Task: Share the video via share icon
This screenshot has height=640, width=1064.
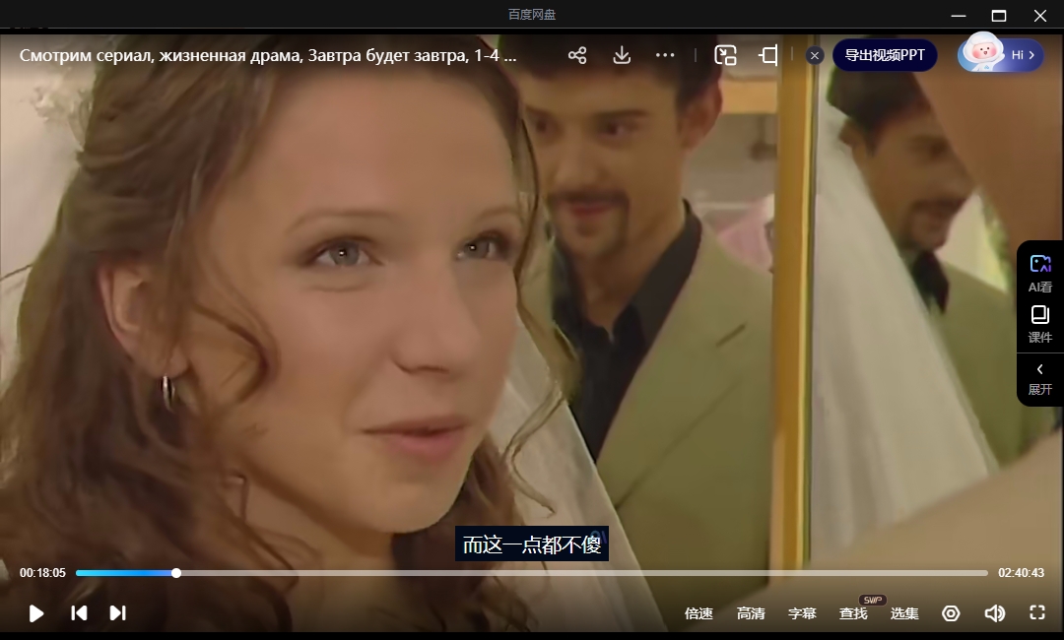Action: click(x=577, y=55)
